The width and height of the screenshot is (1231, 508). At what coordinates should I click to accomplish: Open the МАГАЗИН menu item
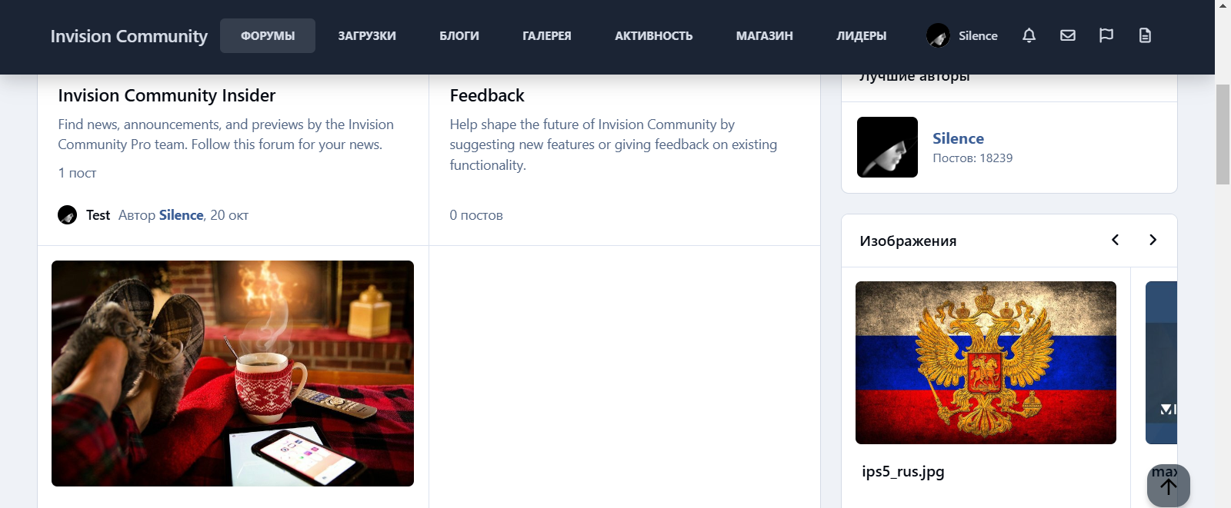pyautogui.click(x=765, y=36)
